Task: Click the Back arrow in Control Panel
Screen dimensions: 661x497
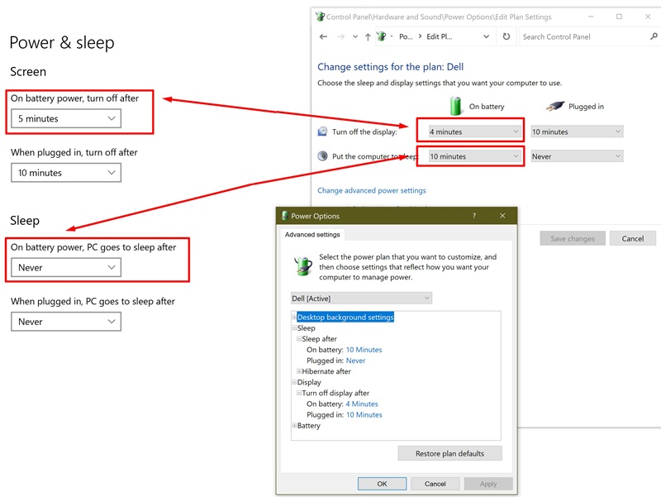Action: [324, 37]
